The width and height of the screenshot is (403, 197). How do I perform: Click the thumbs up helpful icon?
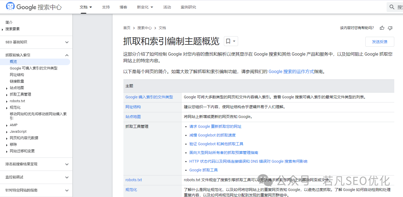tap(382, 28)
